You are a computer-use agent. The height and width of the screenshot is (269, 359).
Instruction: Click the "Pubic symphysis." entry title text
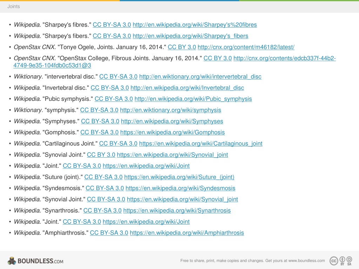tap(68, 99)
